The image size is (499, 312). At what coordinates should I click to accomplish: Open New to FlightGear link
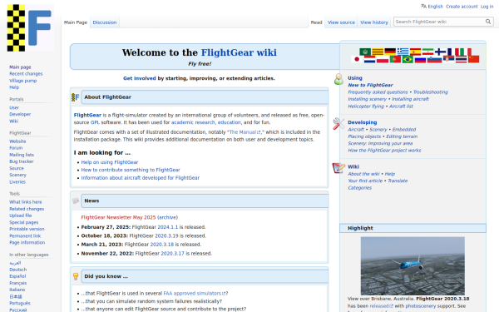click(x=370, y=85)
